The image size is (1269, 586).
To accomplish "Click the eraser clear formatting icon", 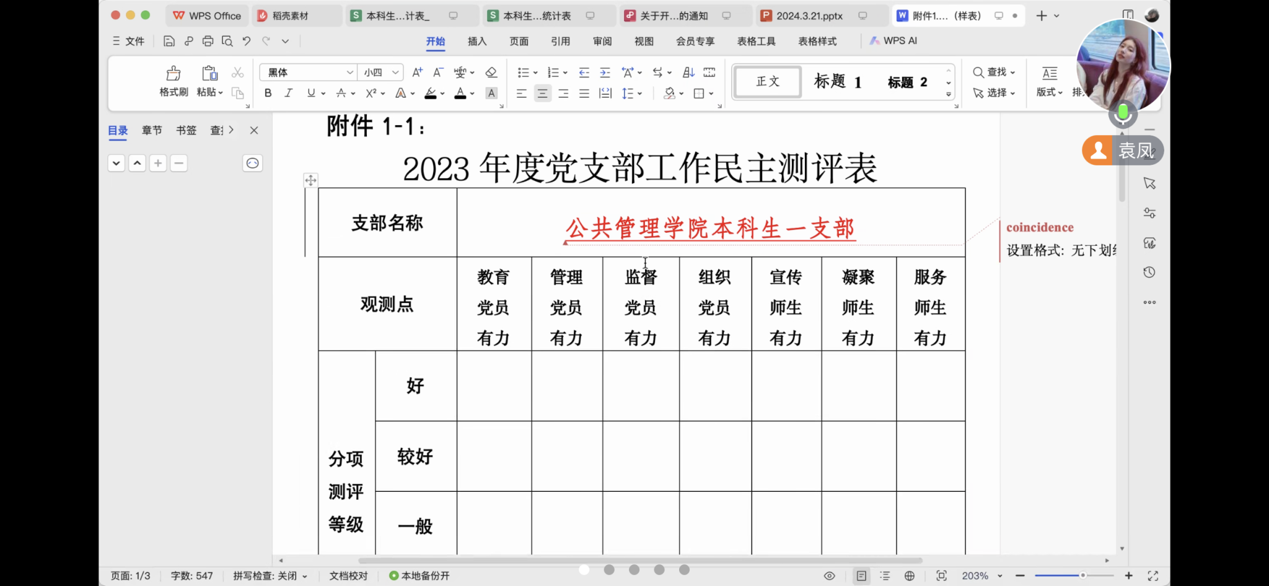I will click(x=491, y=72).
